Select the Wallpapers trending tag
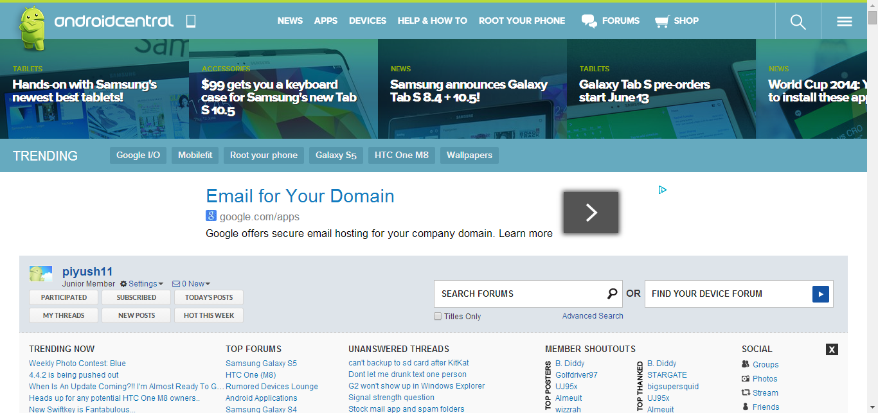 (469, 155)
